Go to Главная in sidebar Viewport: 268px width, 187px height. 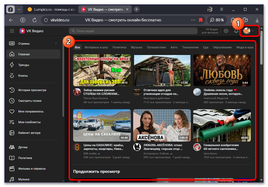[33, 54]
